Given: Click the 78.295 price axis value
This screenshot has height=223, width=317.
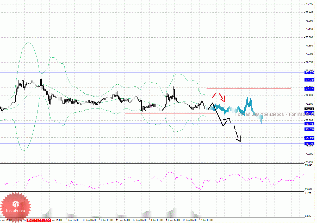Looking at the screenshot, I should tap(309, 21).
